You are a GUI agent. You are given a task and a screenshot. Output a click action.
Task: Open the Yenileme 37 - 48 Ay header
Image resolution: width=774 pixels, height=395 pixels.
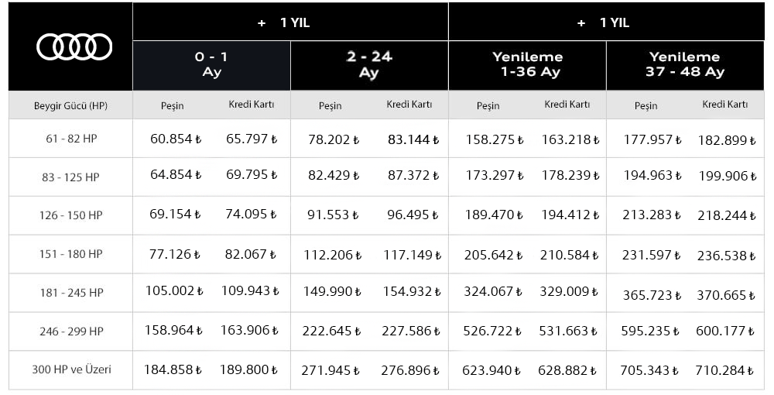[685, 65]
